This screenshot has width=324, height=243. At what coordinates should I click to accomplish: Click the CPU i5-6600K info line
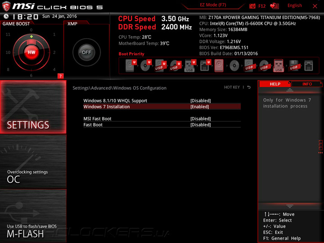click(247, 23)
